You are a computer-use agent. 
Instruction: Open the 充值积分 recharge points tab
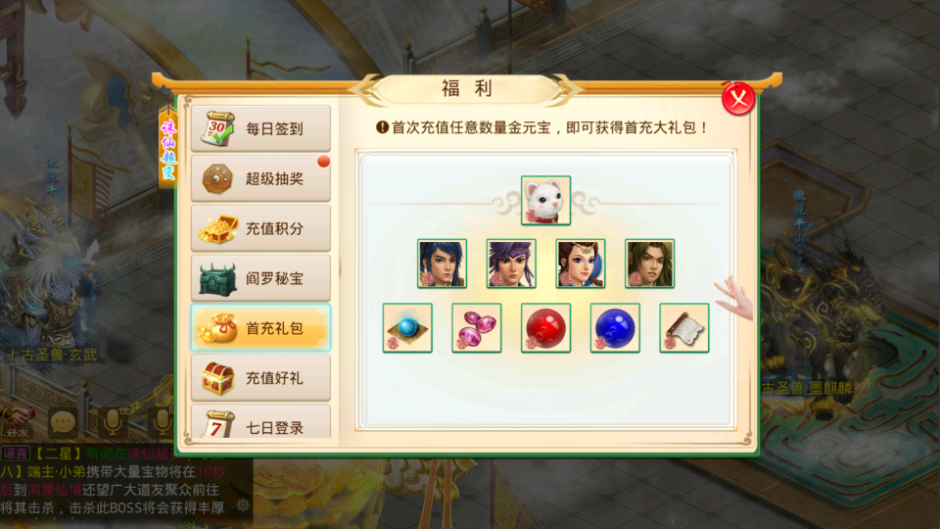(x=260, y=228)
